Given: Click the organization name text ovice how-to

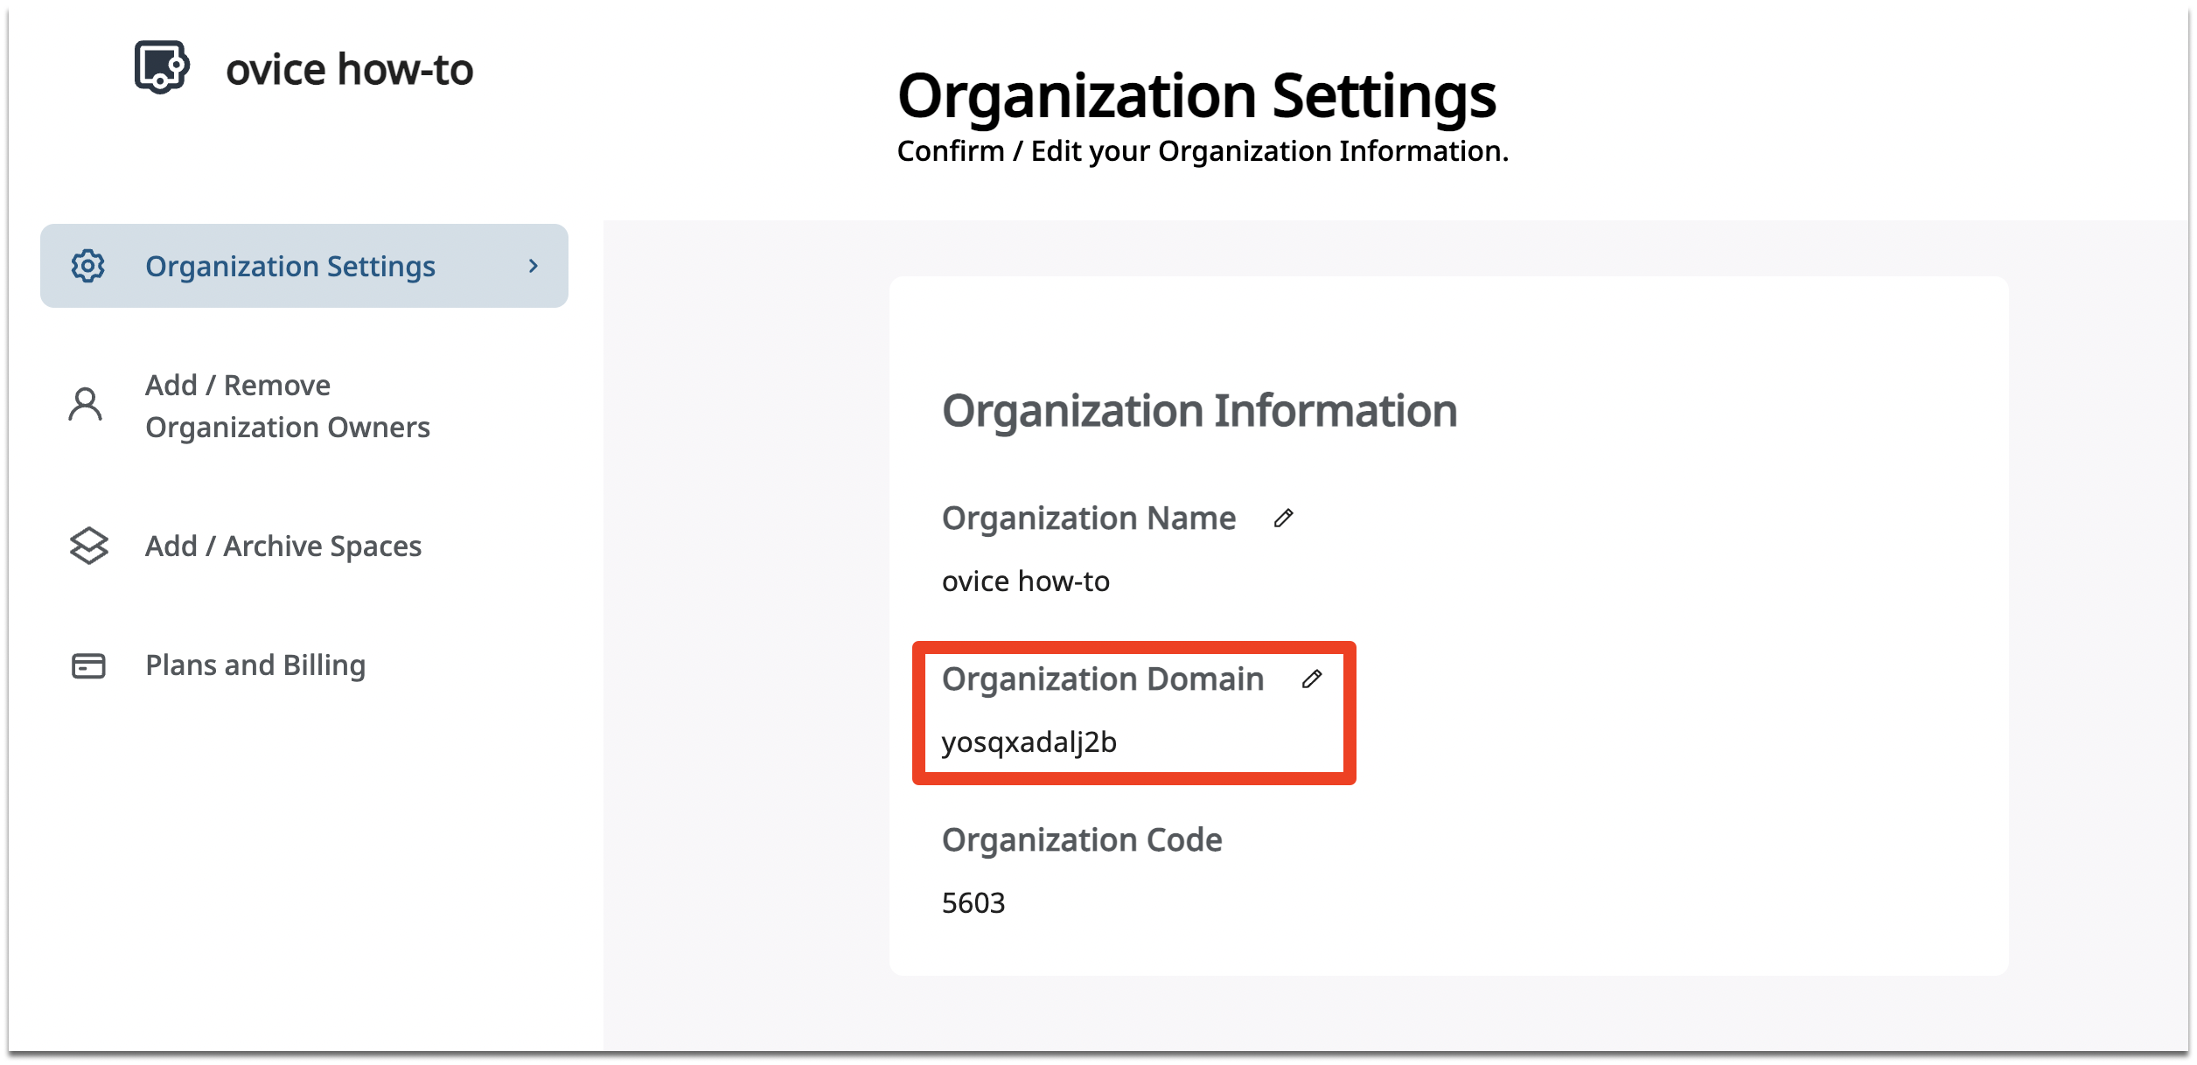Looking at the screenshot, I should (x=350, y=70).
